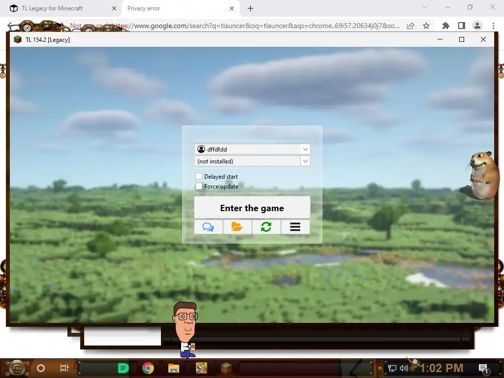Open the Chrome extensions puzzle icon
The height and width of the screenshot is (378, 504).
tap(445, 26)
